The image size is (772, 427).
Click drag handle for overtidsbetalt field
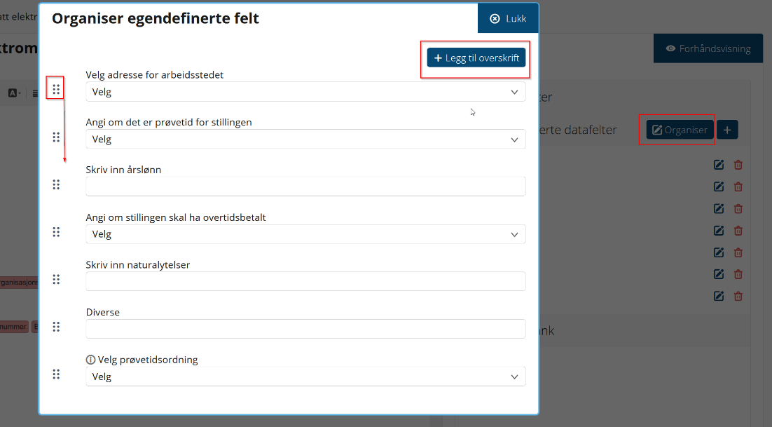point(56,232)
